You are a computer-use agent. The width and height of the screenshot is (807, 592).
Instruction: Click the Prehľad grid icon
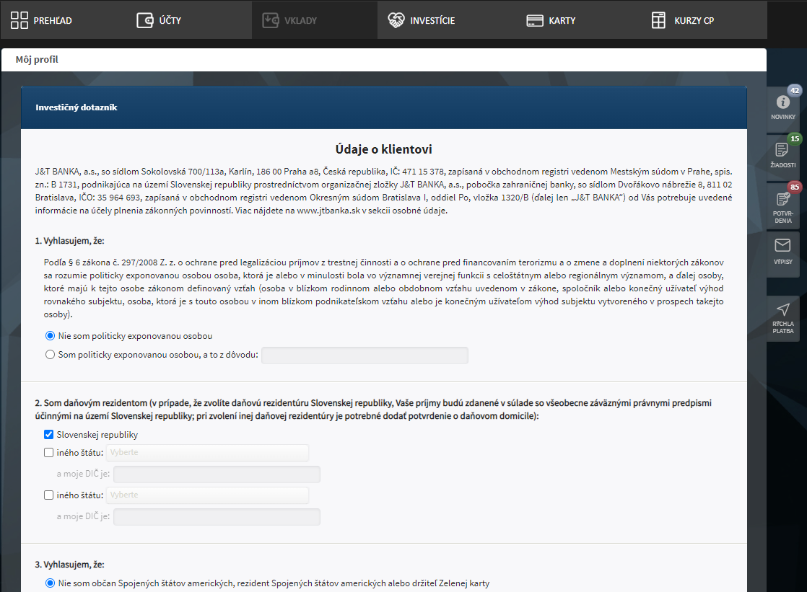(19, 20)
